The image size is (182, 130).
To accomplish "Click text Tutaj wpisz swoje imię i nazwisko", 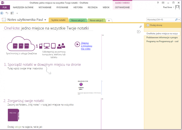I will coord(25,68).
